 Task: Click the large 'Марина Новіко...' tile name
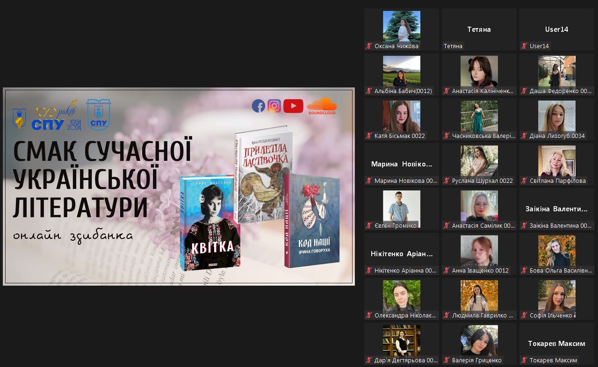coord(402,164)
